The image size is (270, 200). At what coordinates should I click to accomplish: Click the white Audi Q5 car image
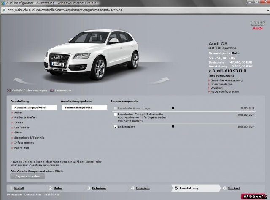[x=91, y=55]
